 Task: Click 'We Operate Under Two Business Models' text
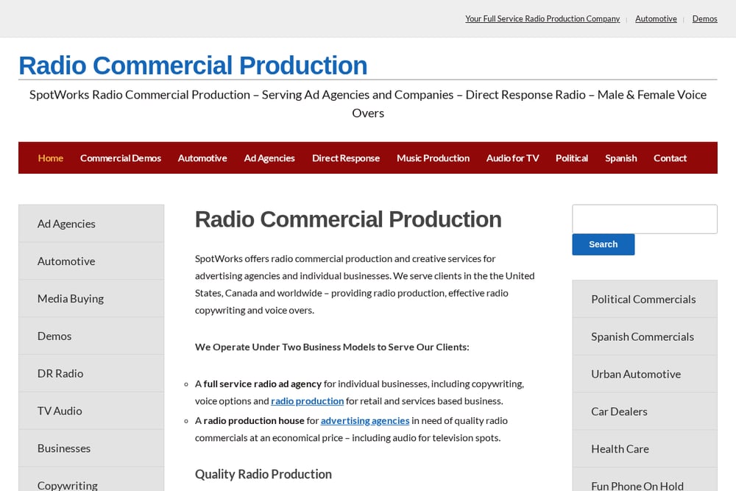[x=332, y=347]
